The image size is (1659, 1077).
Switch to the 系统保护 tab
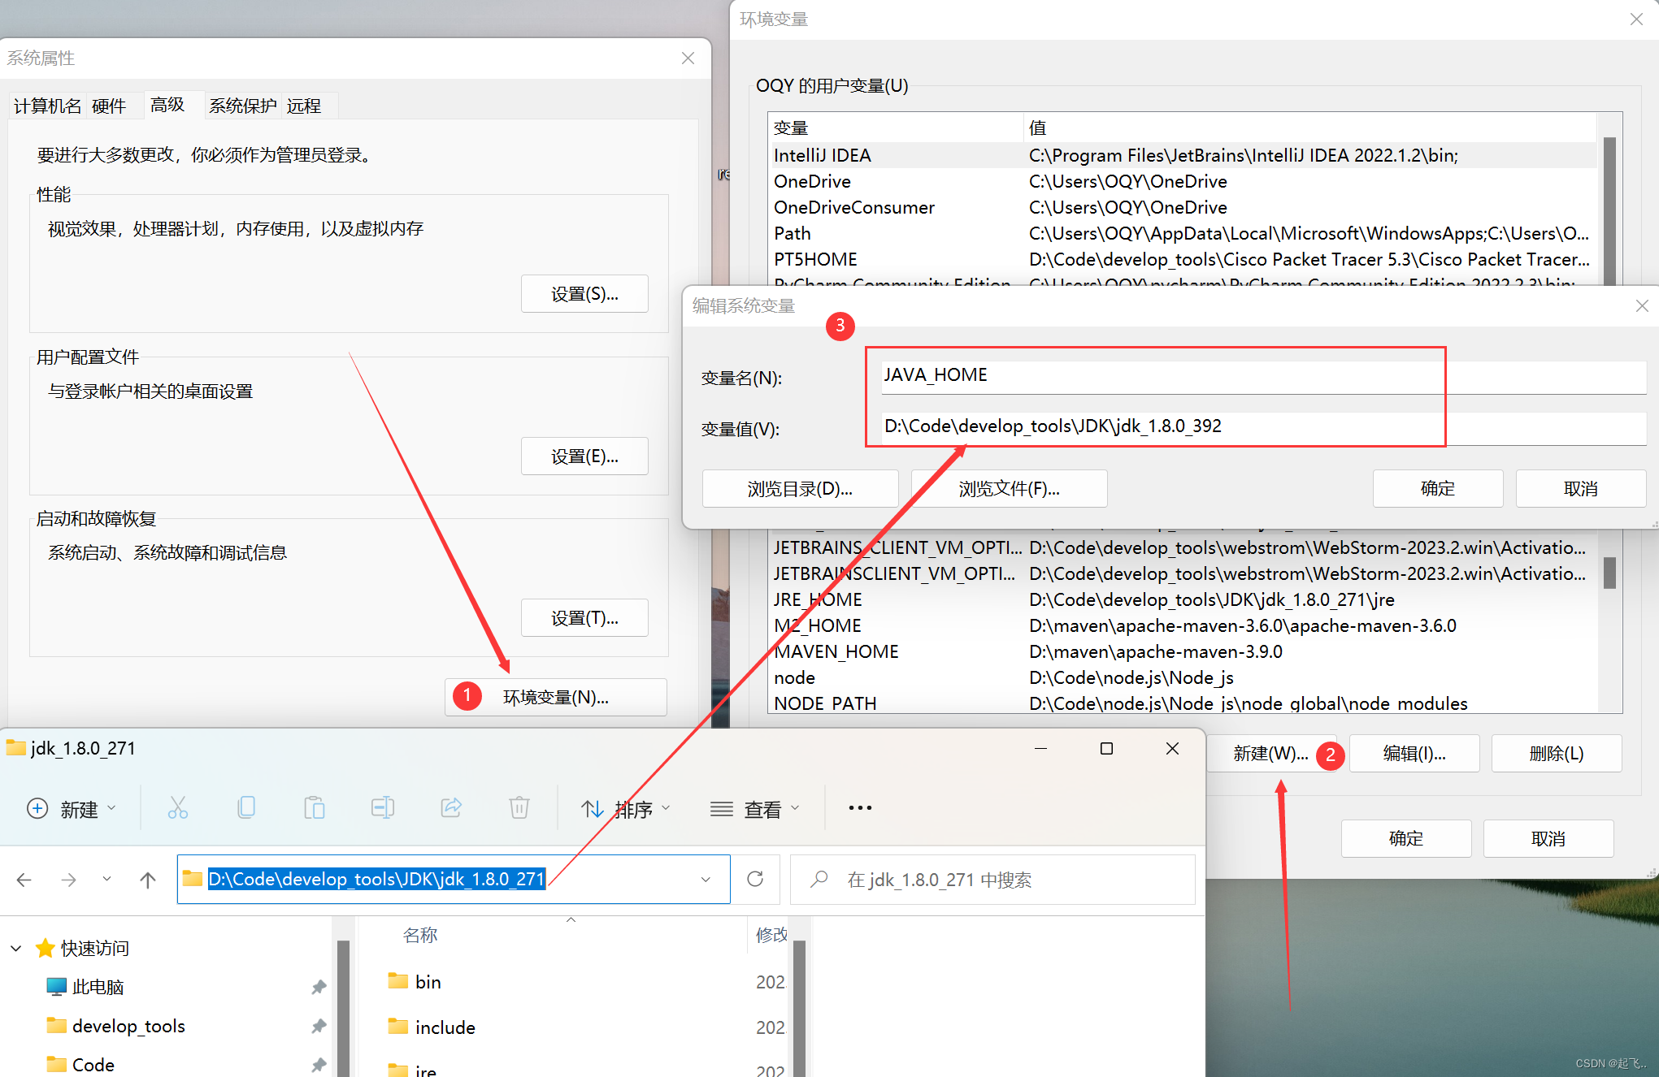[242, 106]
